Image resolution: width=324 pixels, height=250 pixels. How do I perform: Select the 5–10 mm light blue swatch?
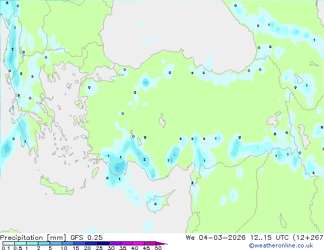[56, 243]
